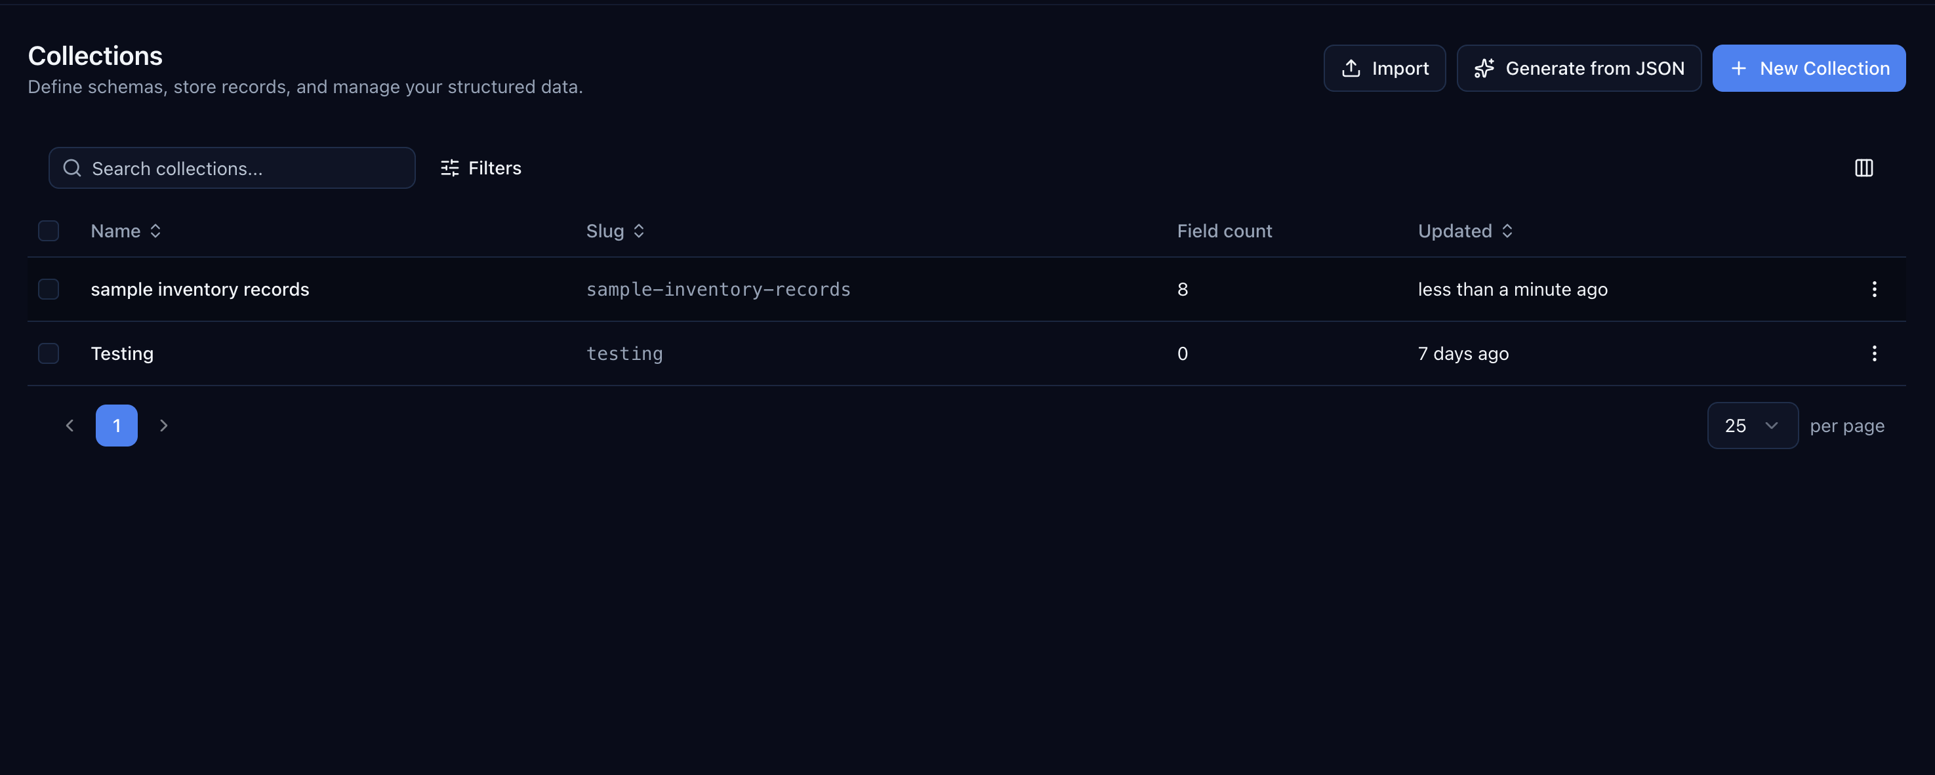Screen dimensions: 1935x775
Task: Select page 1 in pagination
Action: 117,425
